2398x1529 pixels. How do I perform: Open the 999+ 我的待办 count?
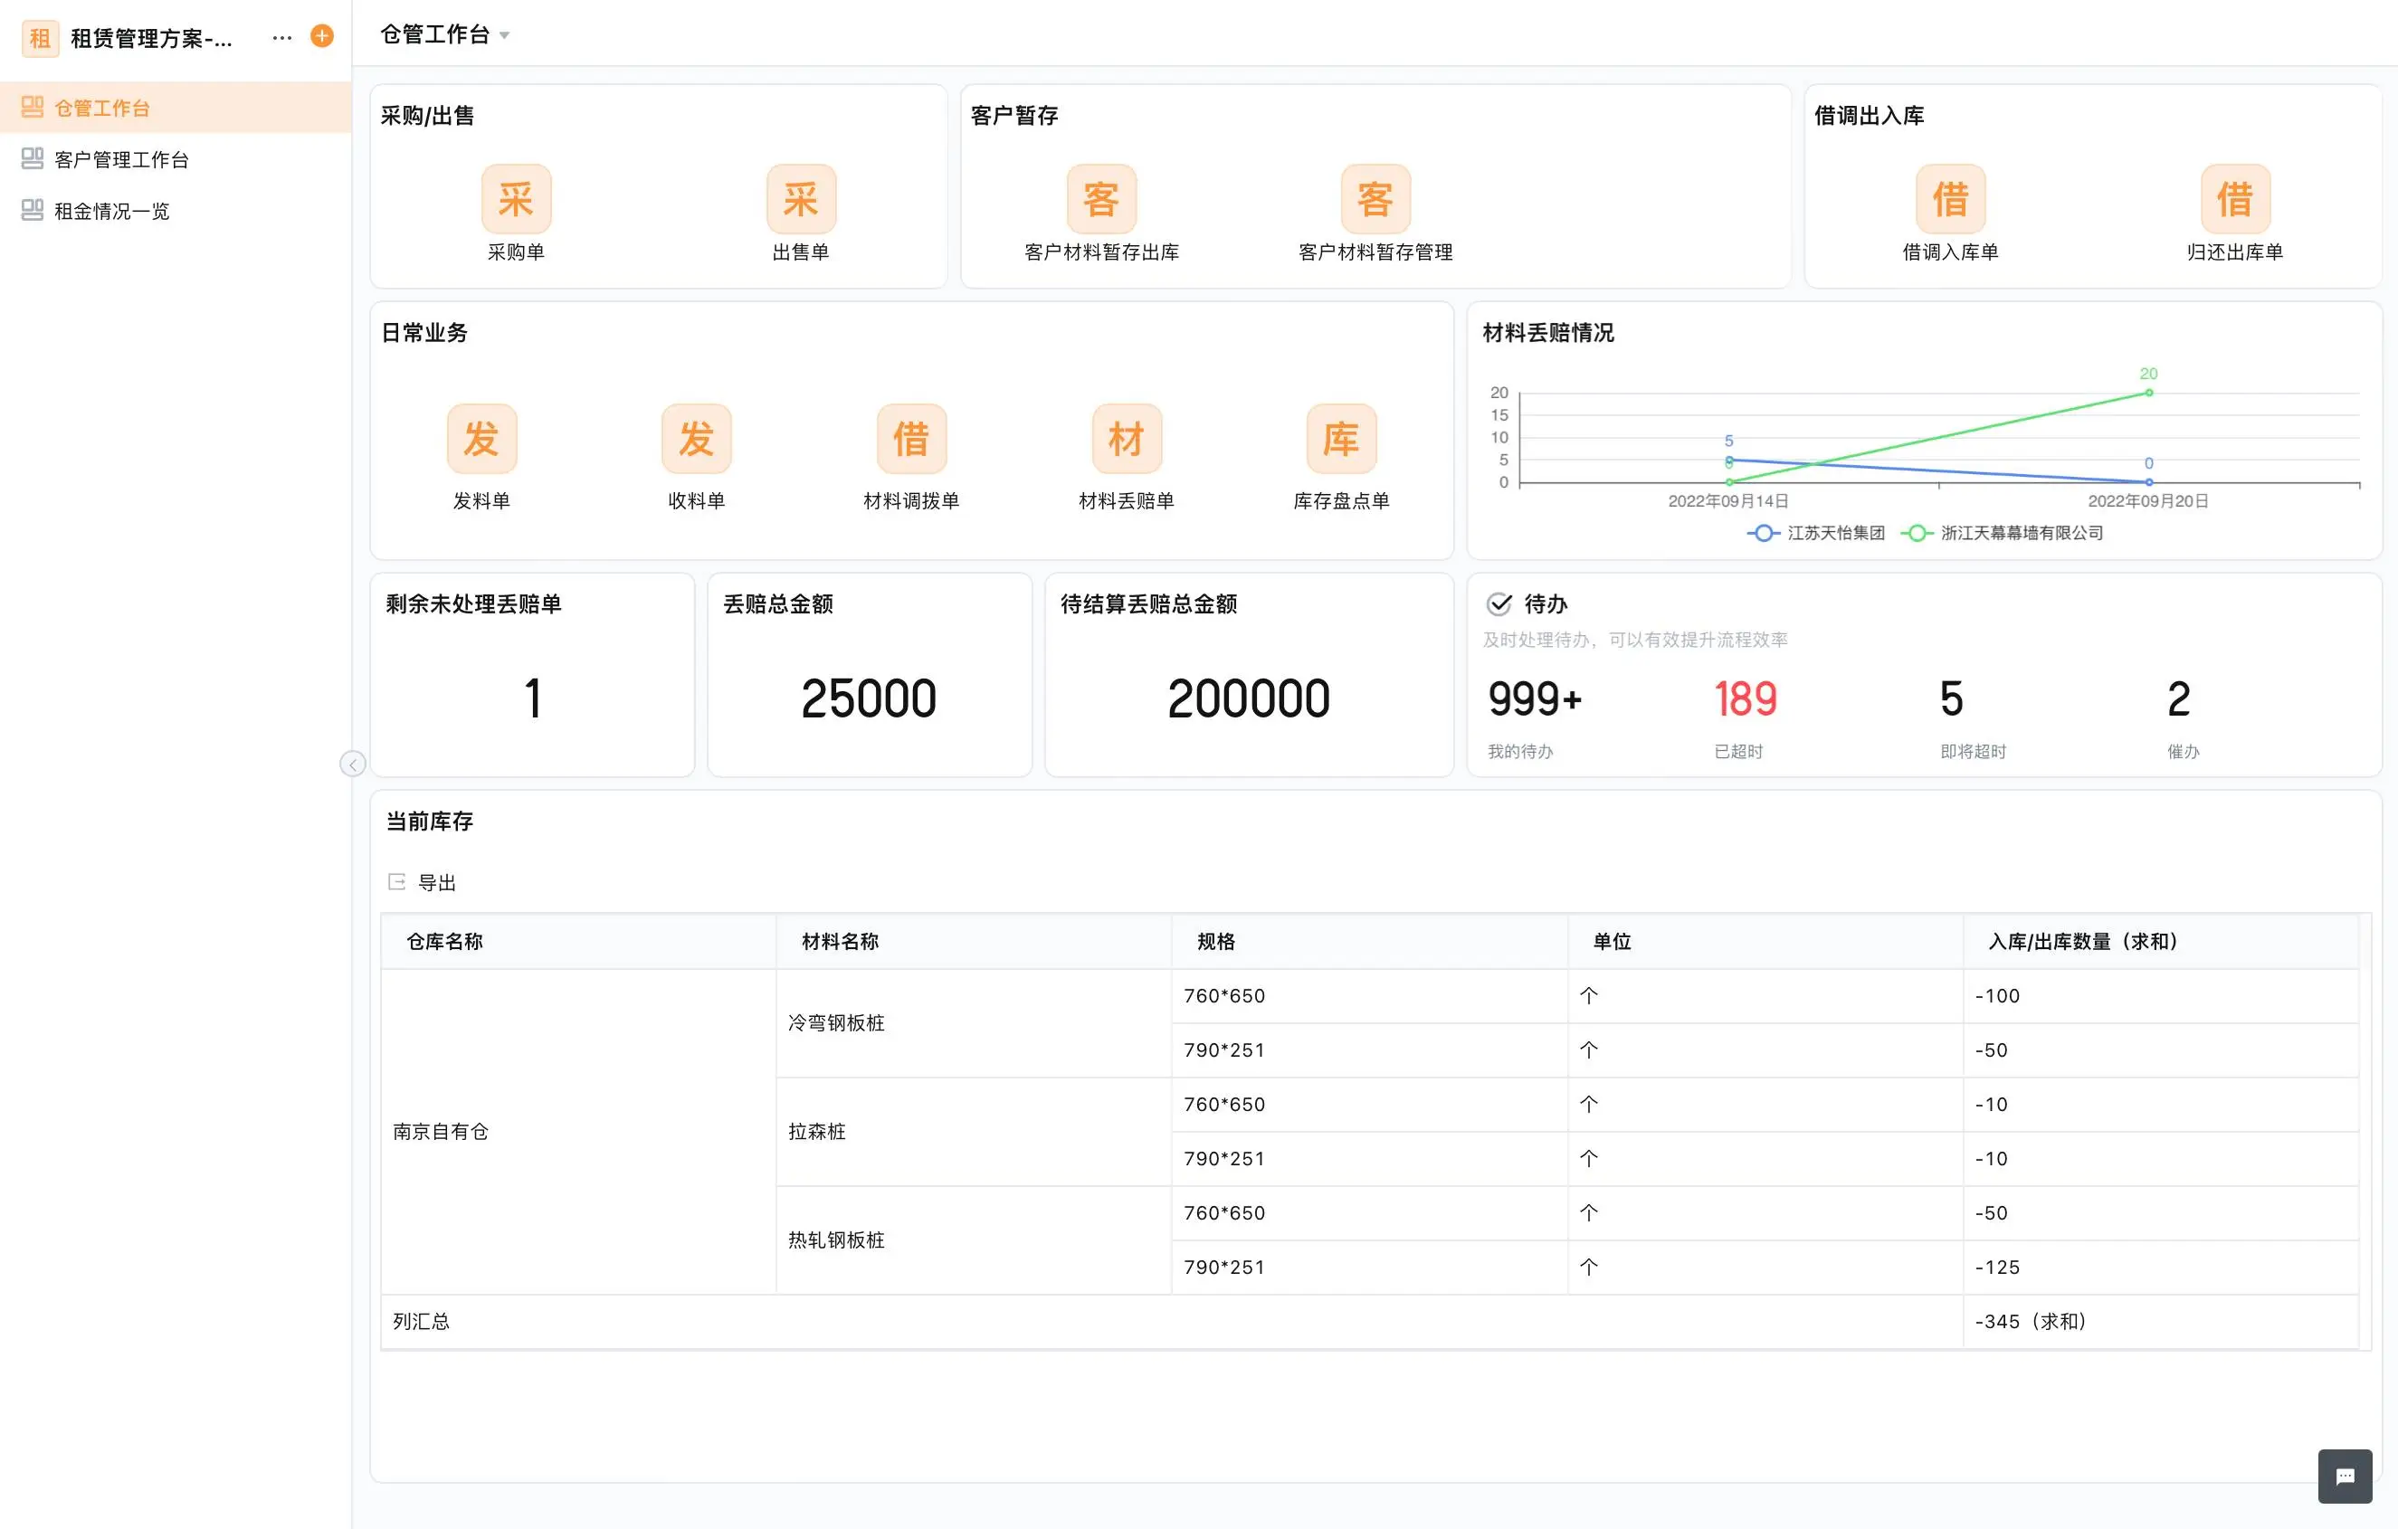(x=1535, y=699)
